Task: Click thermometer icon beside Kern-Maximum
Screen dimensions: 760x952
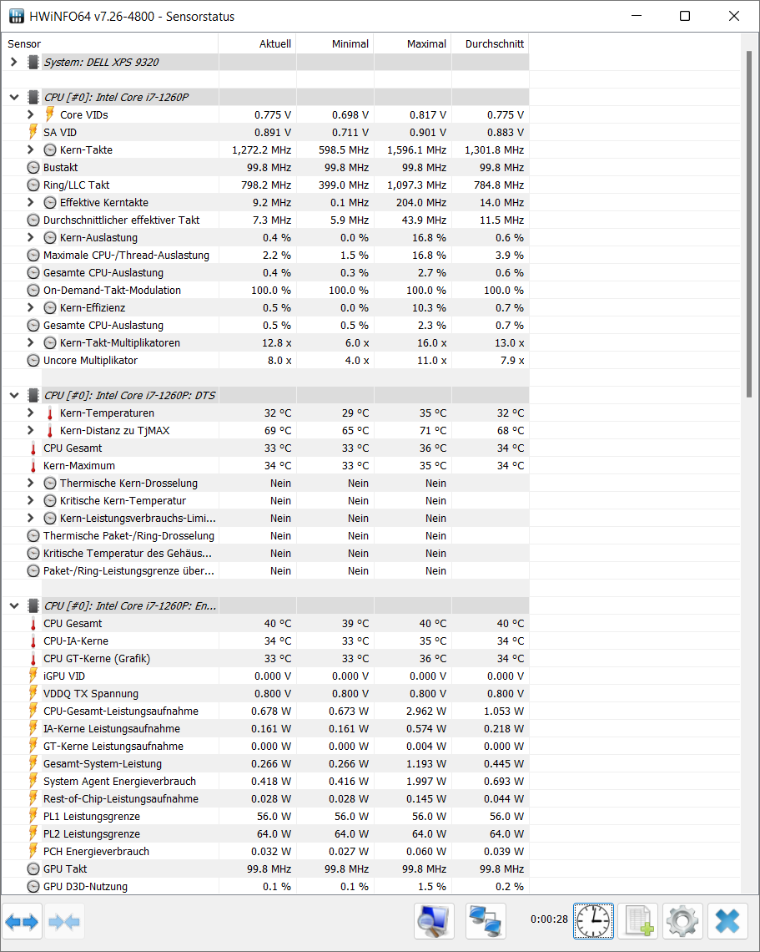Action: (x=33, y=466)
